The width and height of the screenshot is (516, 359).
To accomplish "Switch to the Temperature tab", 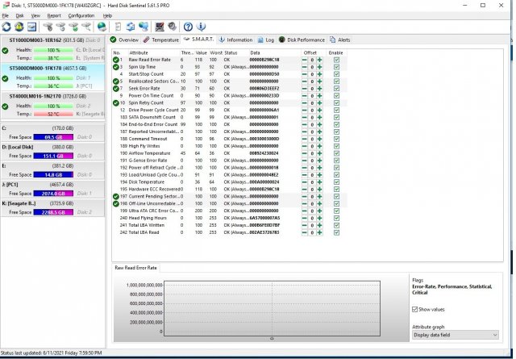I will [x=162, y=39].
